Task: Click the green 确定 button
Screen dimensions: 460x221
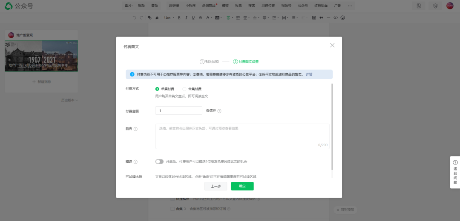Action: [x=242, y=186]
